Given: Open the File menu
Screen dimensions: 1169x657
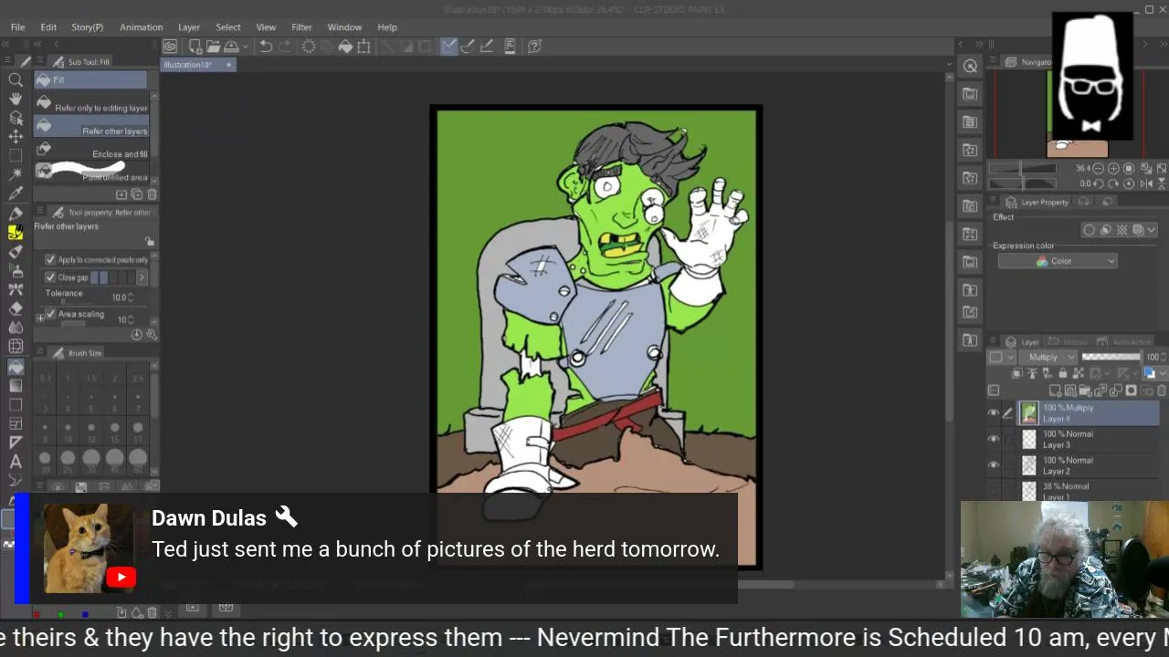Looking at the screenshot, I should [x=17, y=27].
